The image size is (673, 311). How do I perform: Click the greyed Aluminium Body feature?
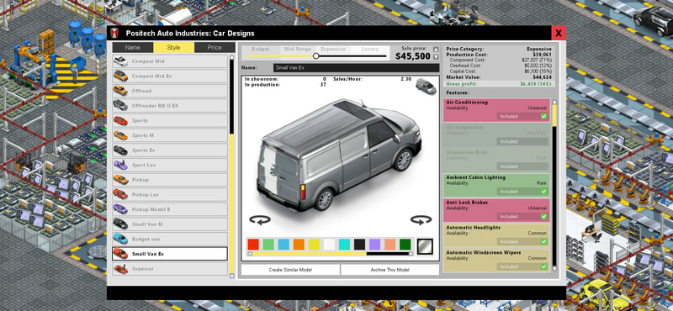coord(496,160)
